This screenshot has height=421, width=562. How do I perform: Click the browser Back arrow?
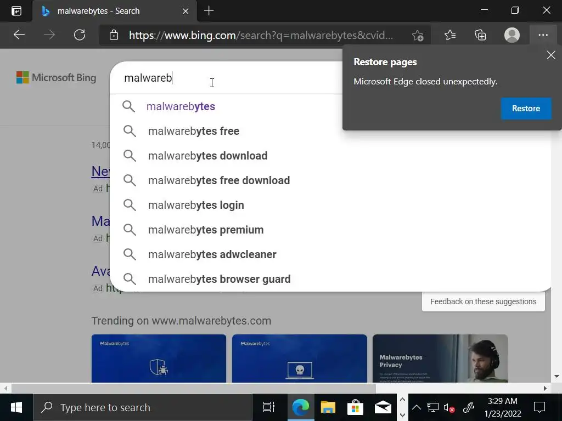point(19,35)
